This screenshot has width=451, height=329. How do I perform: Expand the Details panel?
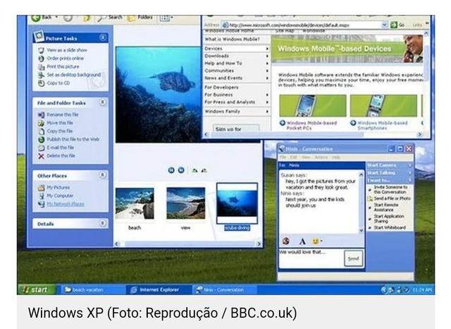(102, 223)
